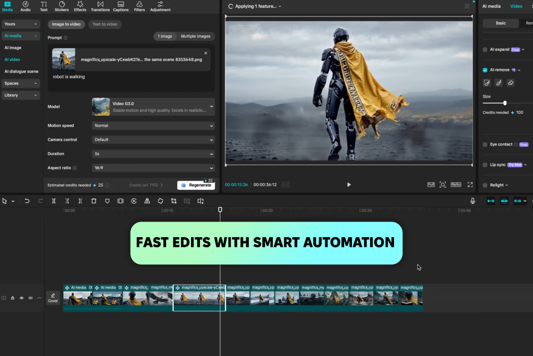This screenshot has height=356, width=533.
Task: Open the Transitions panel
Action: click(x=100, y=6)
